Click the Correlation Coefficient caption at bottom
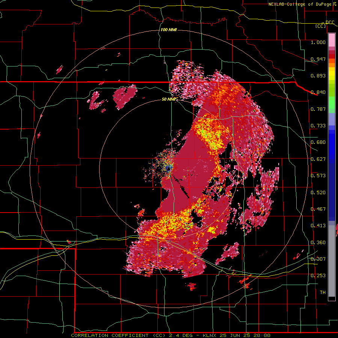 pos(171,335)
